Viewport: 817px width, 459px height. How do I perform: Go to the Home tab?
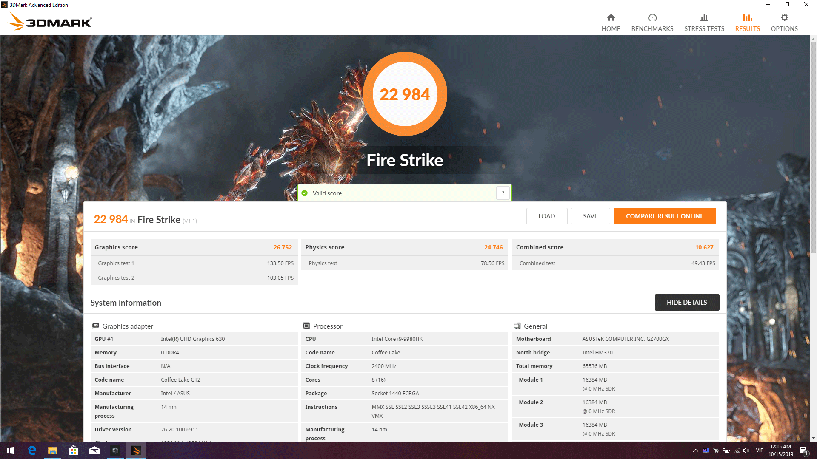pos(611,23)
